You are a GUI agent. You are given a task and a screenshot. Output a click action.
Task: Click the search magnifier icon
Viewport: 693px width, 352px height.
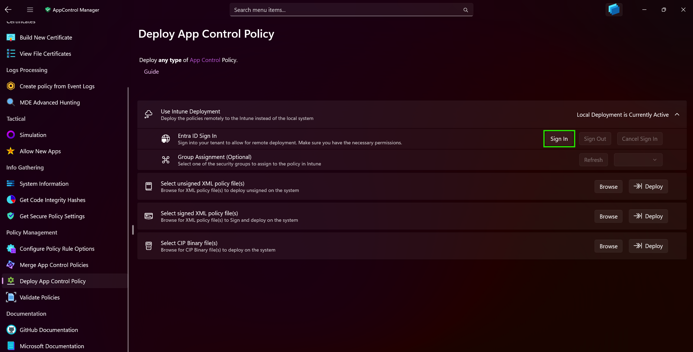[x=466, y=10]
